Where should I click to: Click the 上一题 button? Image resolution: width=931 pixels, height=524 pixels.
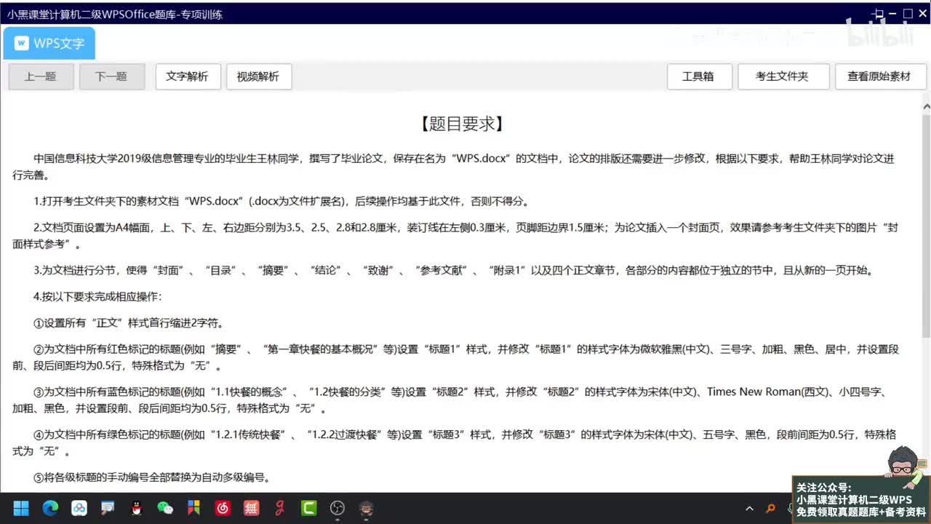pos(41,76)
